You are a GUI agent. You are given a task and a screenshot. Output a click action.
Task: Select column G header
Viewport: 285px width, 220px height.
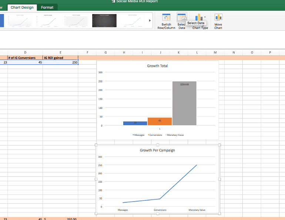105,52
